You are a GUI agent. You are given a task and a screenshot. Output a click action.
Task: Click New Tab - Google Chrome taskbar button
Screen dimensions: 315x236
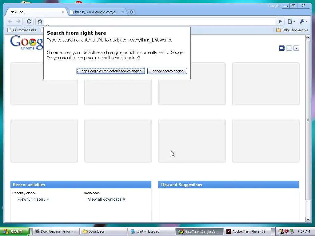coord(199,231)
